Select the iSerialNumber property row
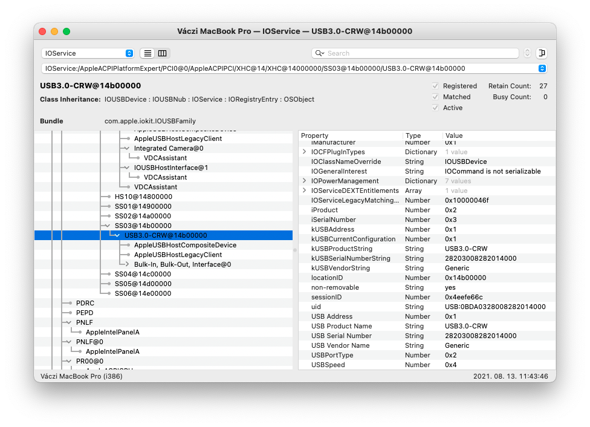 pos(427,220)
